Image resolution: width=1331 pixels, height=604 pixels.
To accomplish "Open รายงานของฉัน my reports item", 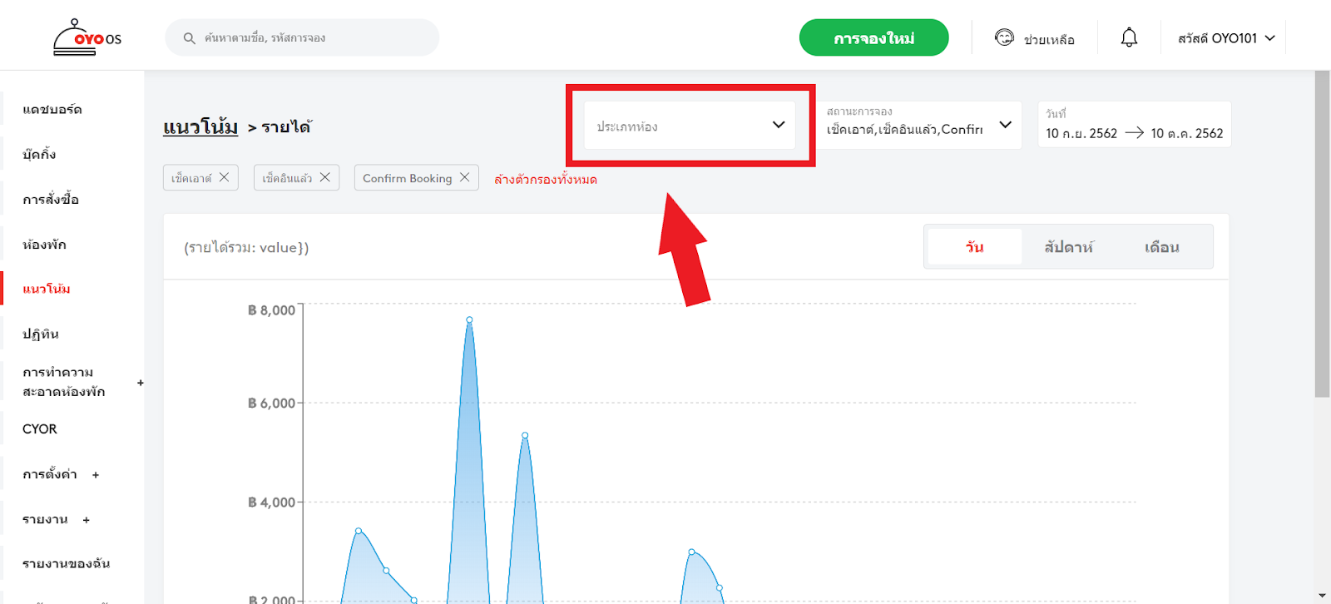I will [67, 563].
